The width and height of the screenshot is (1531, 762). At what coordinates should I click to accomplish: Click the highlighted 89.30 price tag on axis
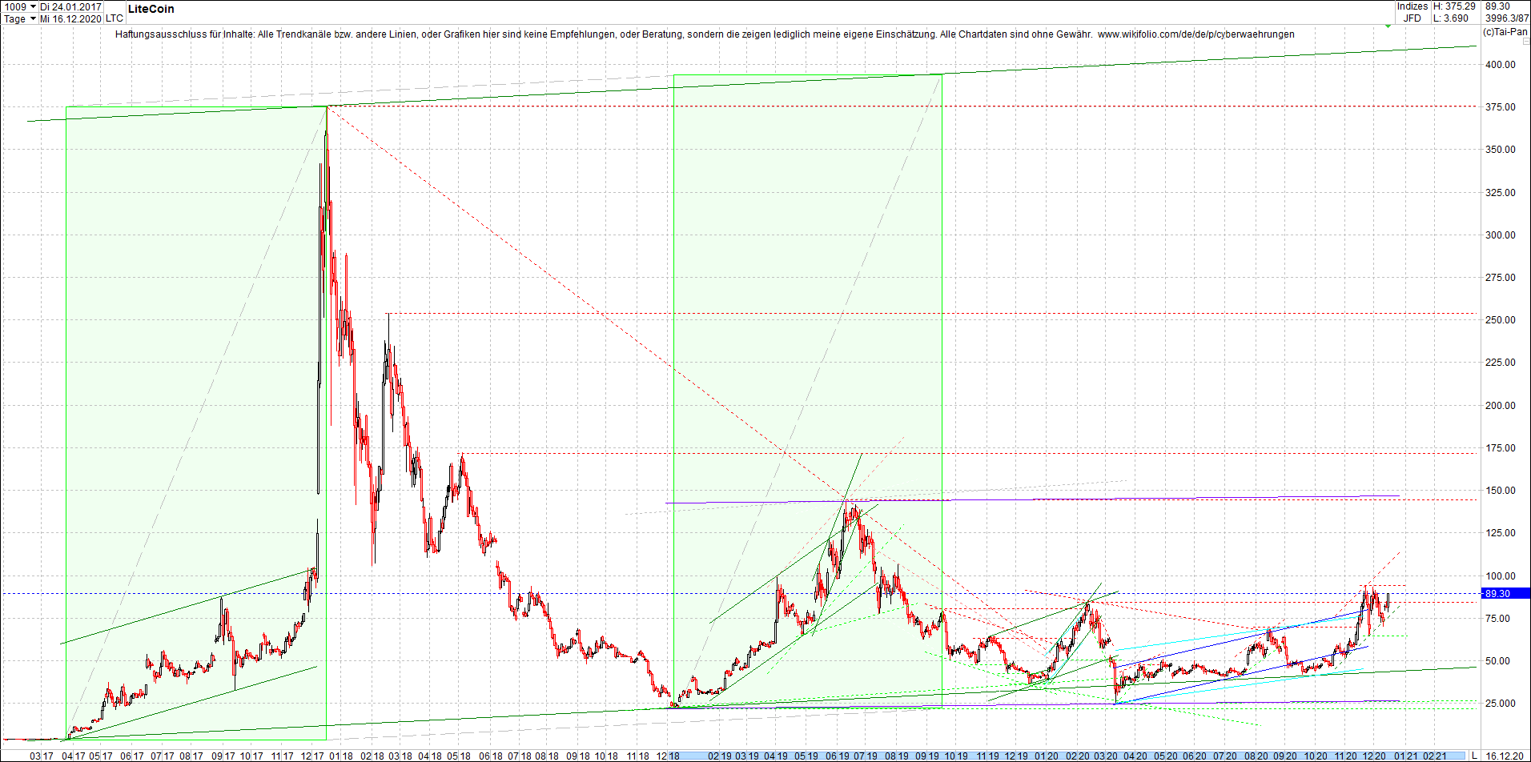[1505, 593]
